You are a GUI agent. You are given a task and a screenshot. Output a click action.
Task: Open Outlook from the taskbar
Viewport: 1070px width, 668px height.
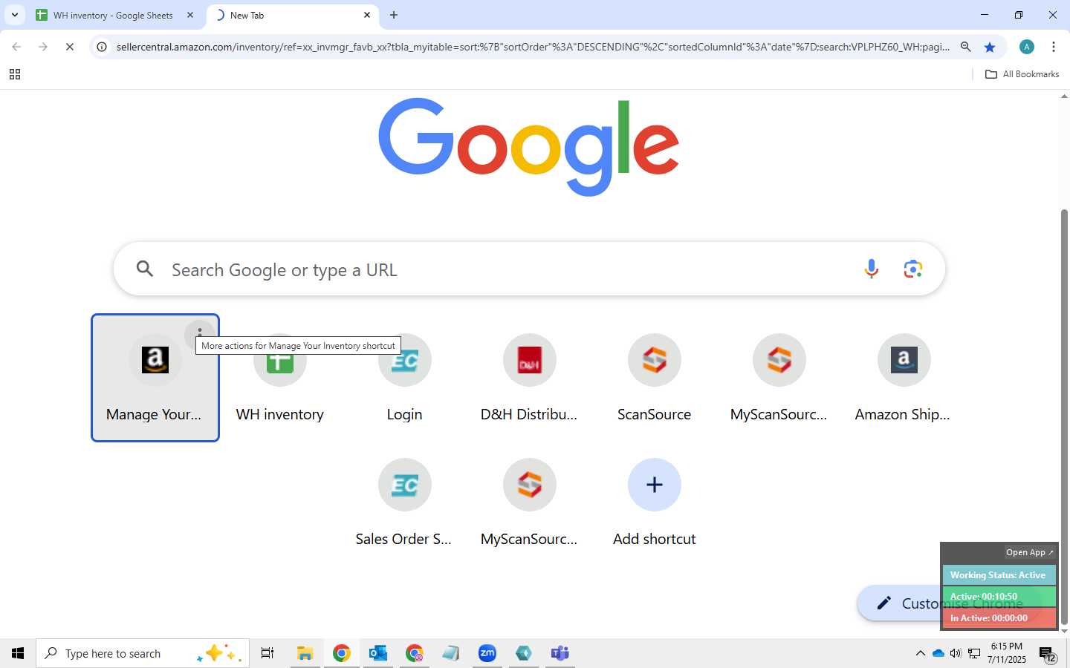coord(378,653)
